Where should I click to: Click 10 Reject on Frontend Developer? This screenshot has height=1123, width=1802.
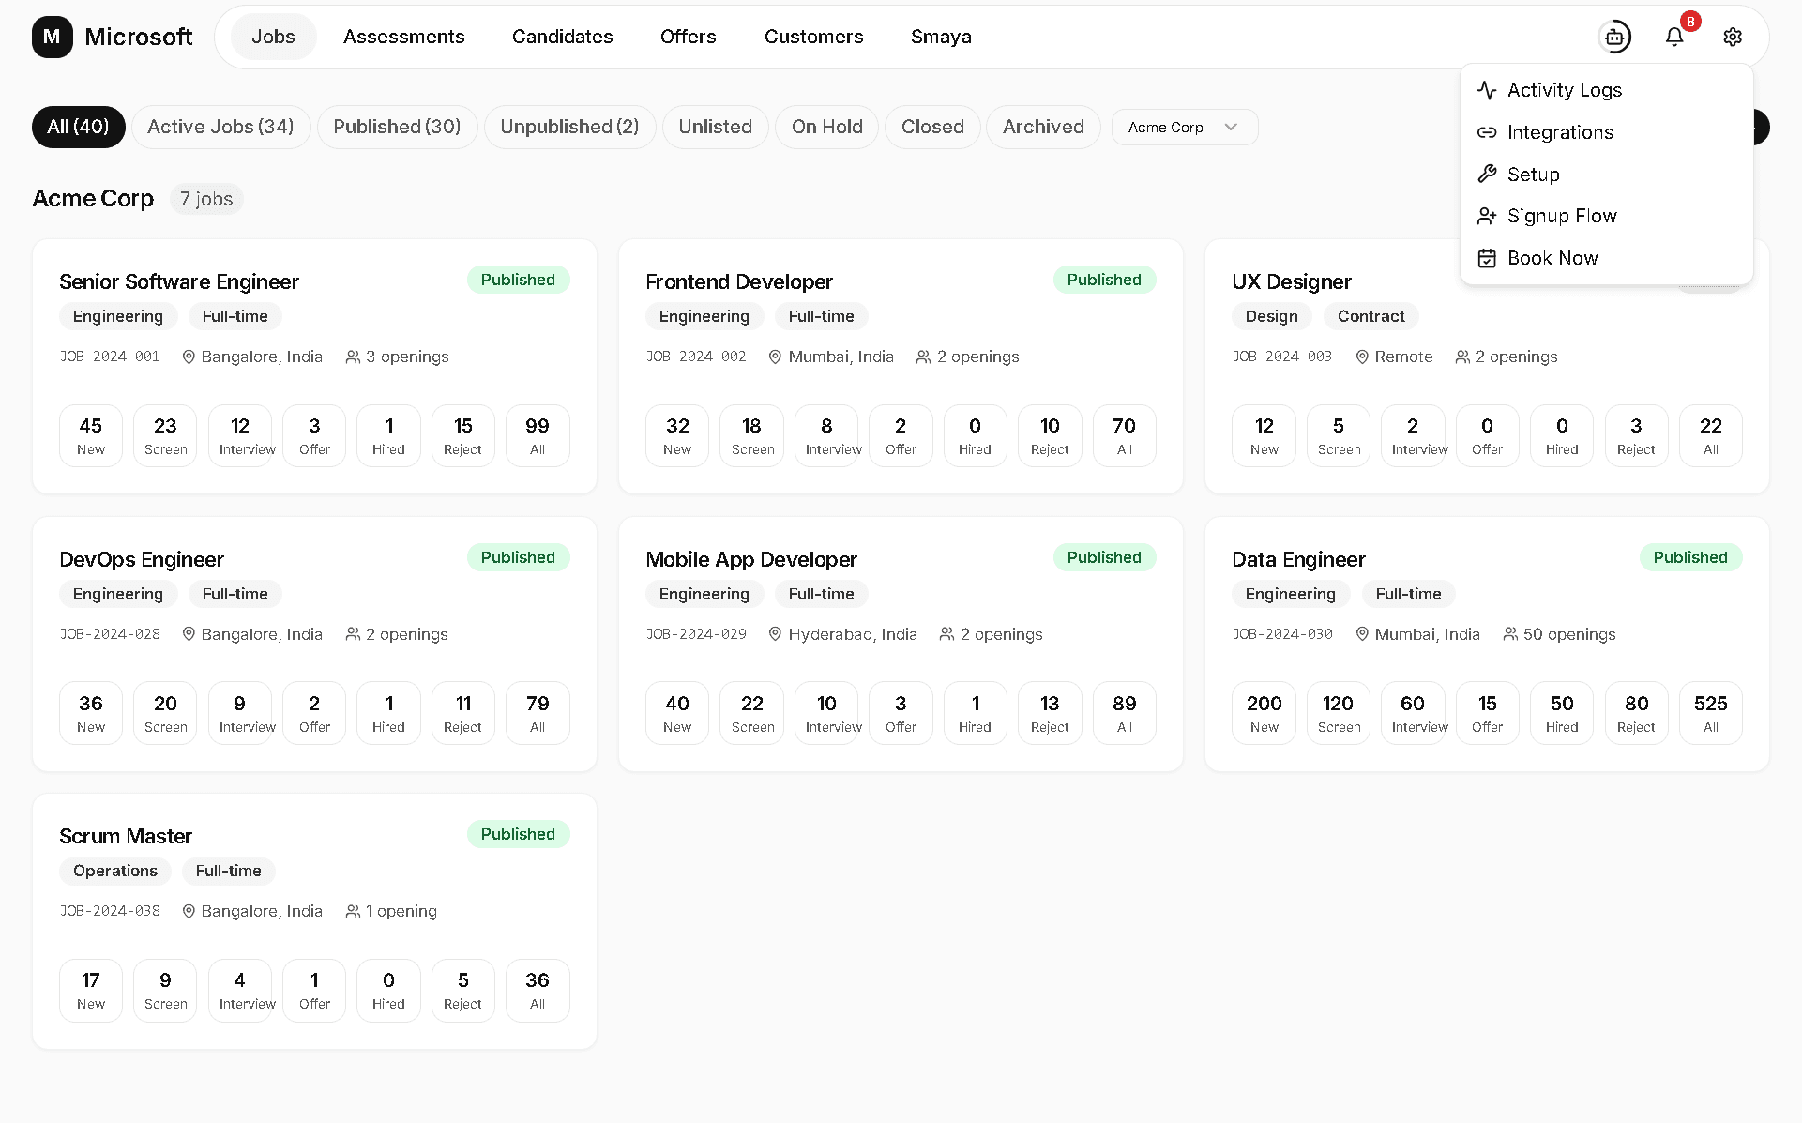tap(1050, 435)
